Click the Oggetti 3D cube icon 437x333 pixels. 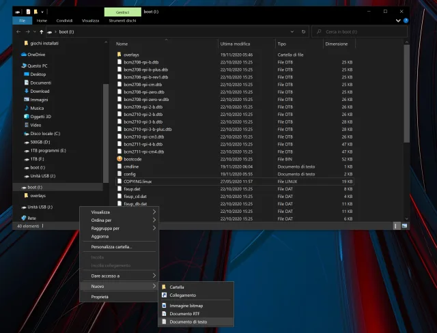(x=27, y=117)
